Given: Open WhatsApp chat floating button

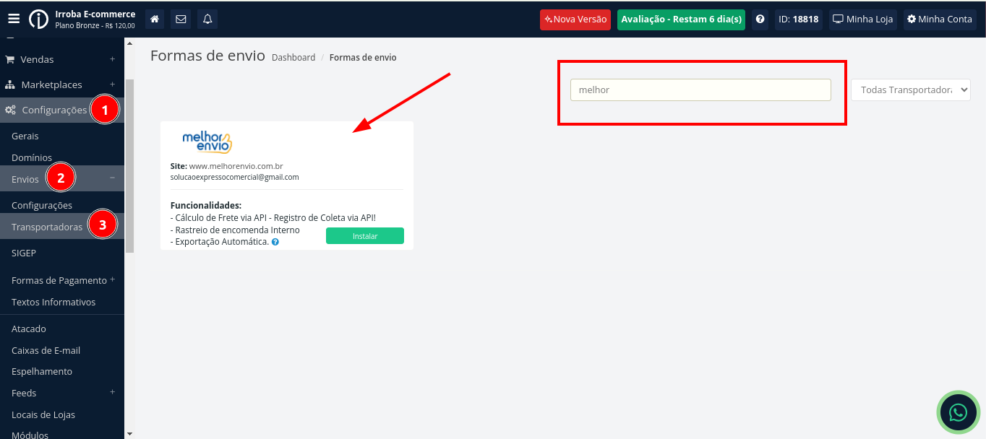Looking at the screenshot, I should click(959, 413).
